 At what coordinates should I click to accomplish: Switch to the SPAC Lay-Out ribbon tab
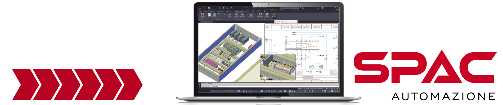click(x=239, y=12)
